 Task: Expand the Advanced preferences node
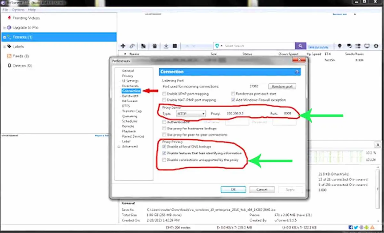pos(119,147)
